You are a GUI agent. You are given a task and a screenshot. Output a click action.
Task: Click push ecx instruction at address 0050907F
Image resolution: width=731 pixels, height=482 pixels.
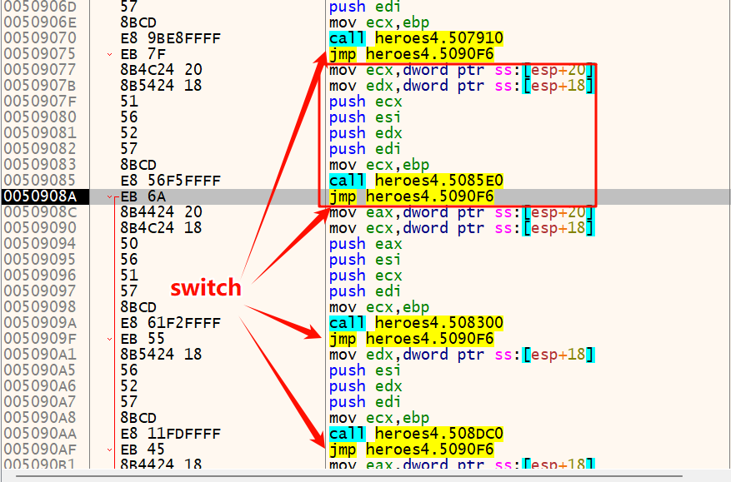tap(365, 102)
